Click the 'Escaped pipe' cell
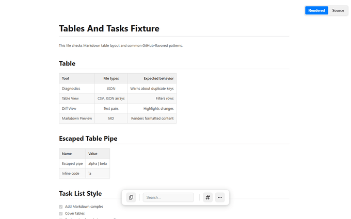Image resolution: width=351 pixels, height=219 pixels. point(72,163)
